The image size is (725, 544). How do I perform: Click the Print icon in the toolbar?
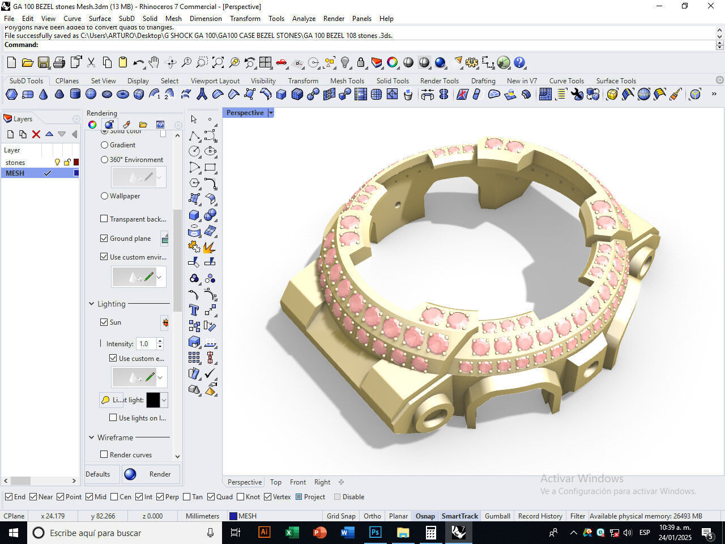coord(59,62)
